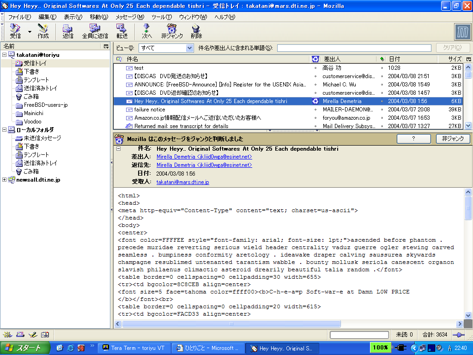Viewport: 473px width, 355px height.
Task: Click the takatani@mars.dti.ne.jp recipient link
Action: pos(182,182)
